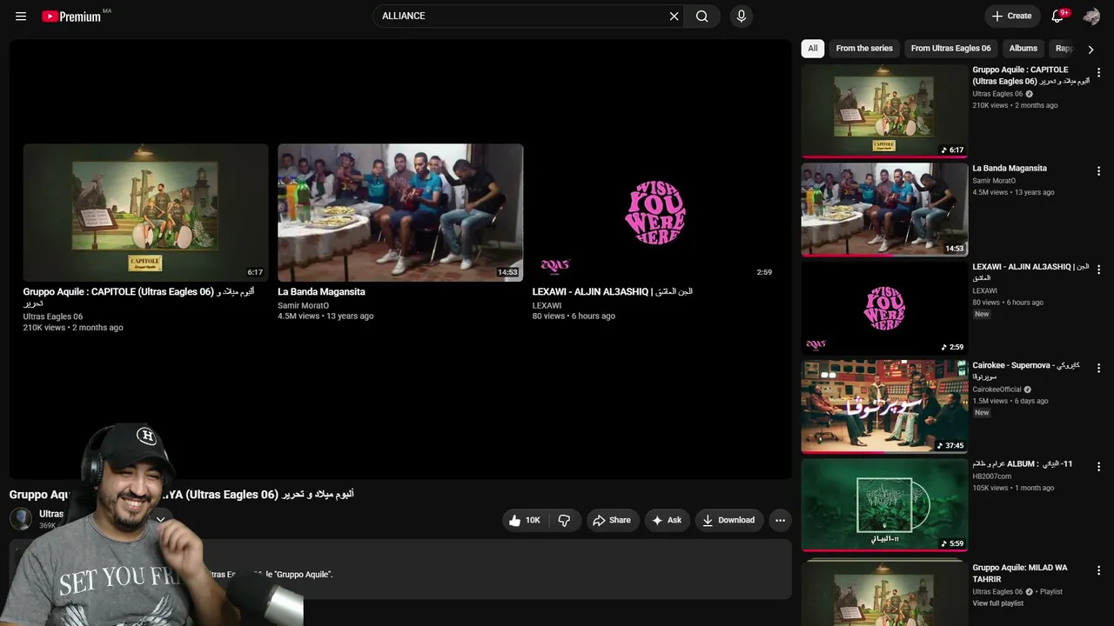Play endscreen Wish You Were Here thumbnail

point(654,212)
